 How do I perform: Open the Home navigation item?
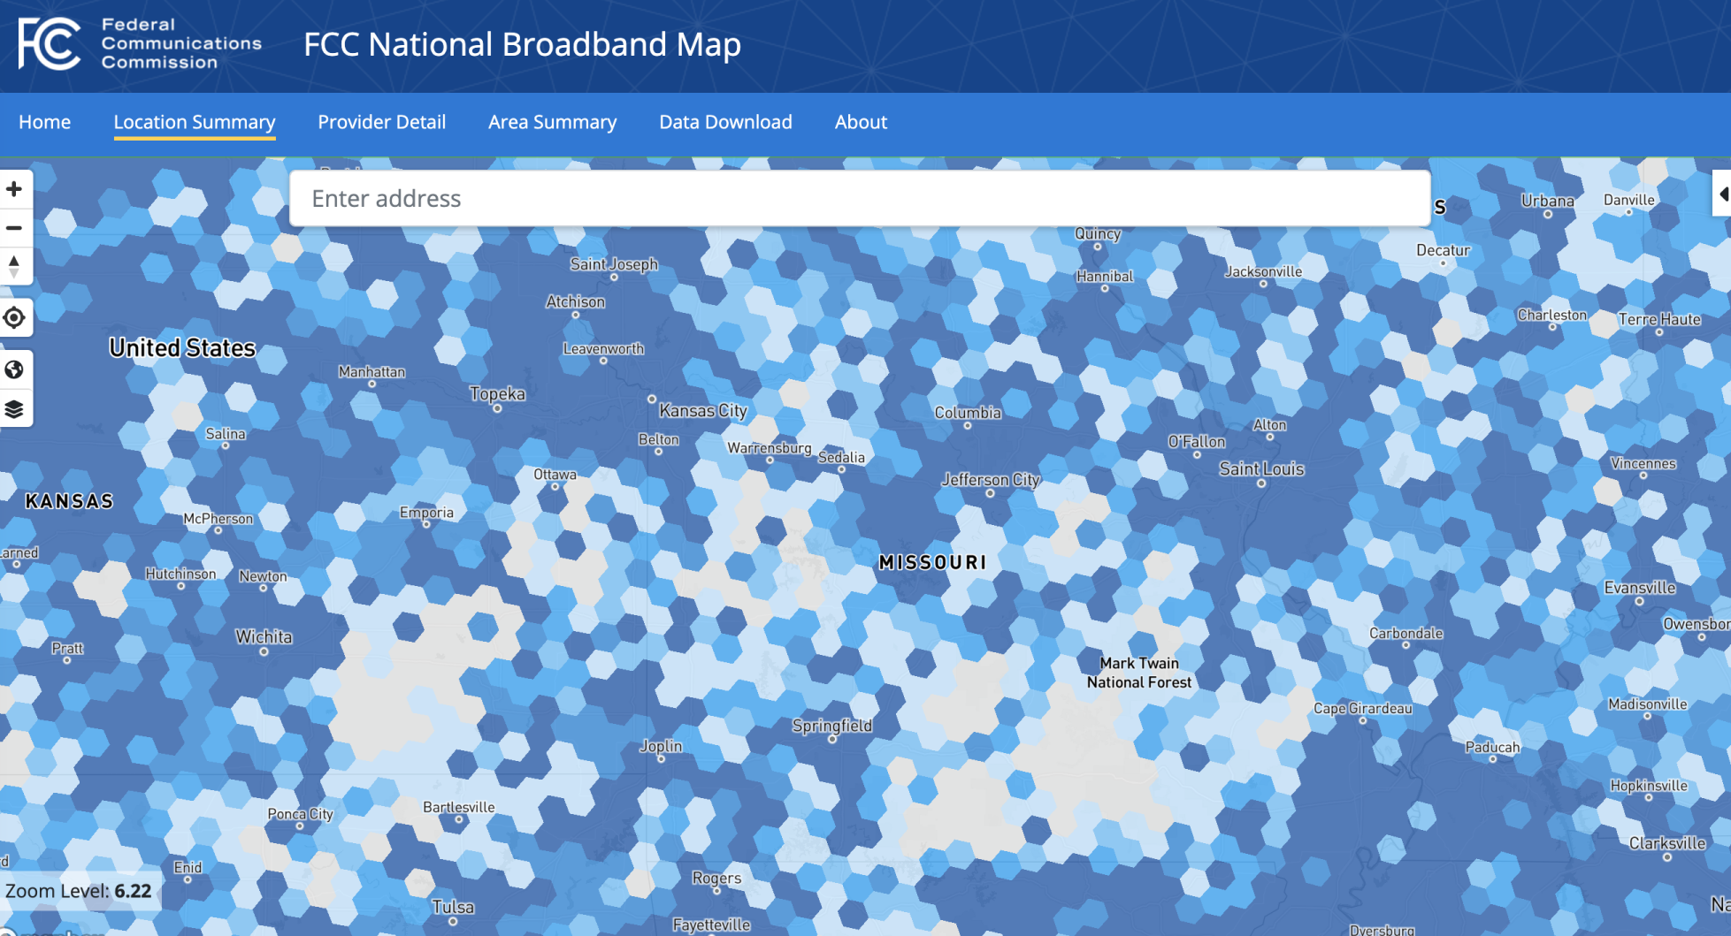point(45,122)
